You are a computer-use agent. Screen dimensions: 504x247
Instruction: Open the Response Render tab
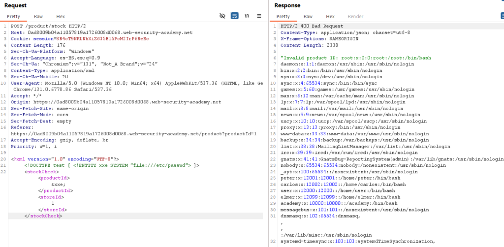355,16
